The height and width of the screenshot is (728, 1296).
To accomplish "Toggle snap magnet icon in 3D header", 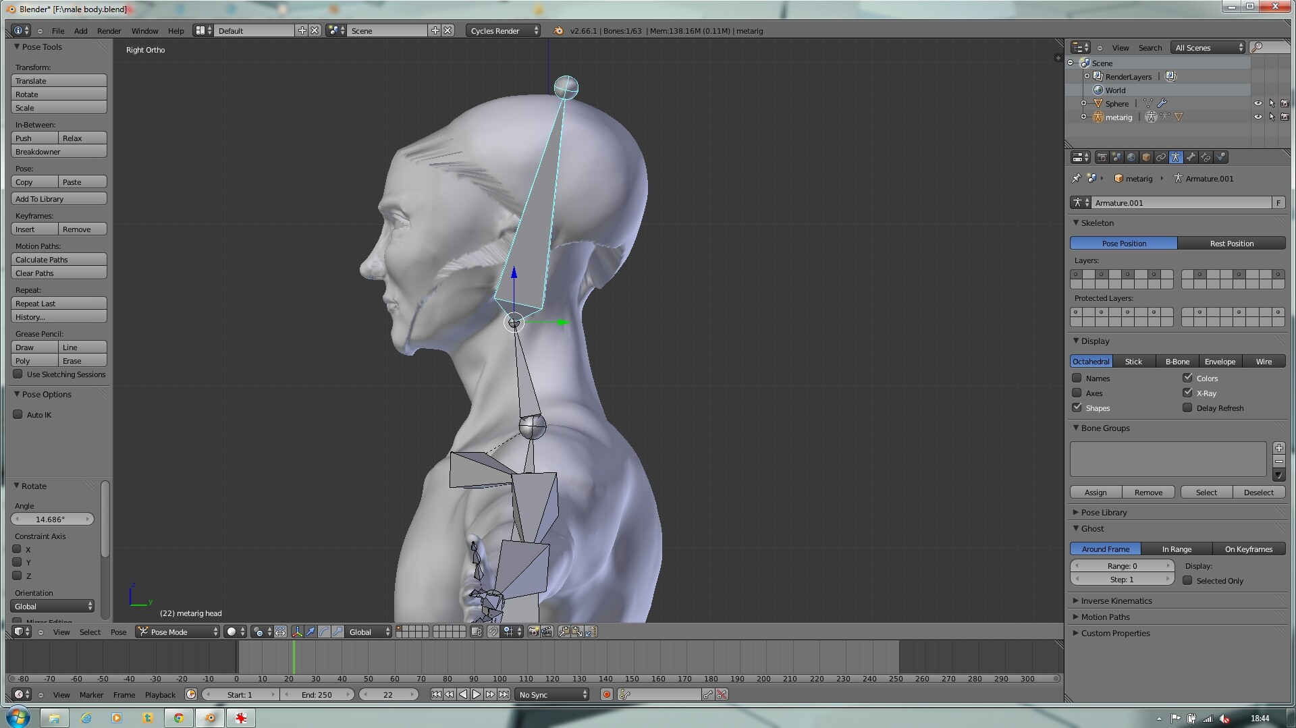I will click(493, 632).
